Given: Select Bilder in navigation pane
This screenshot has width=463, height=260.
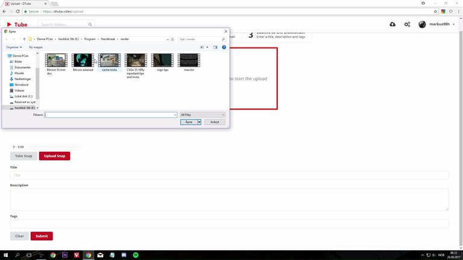Looking at the screenshot, I should 18,61.
